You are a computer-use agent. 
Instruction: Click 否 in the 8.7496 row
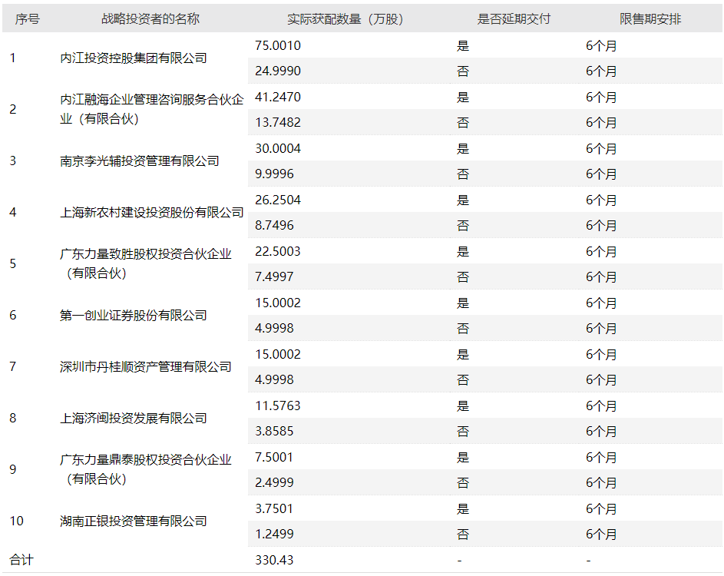[463, 226]
